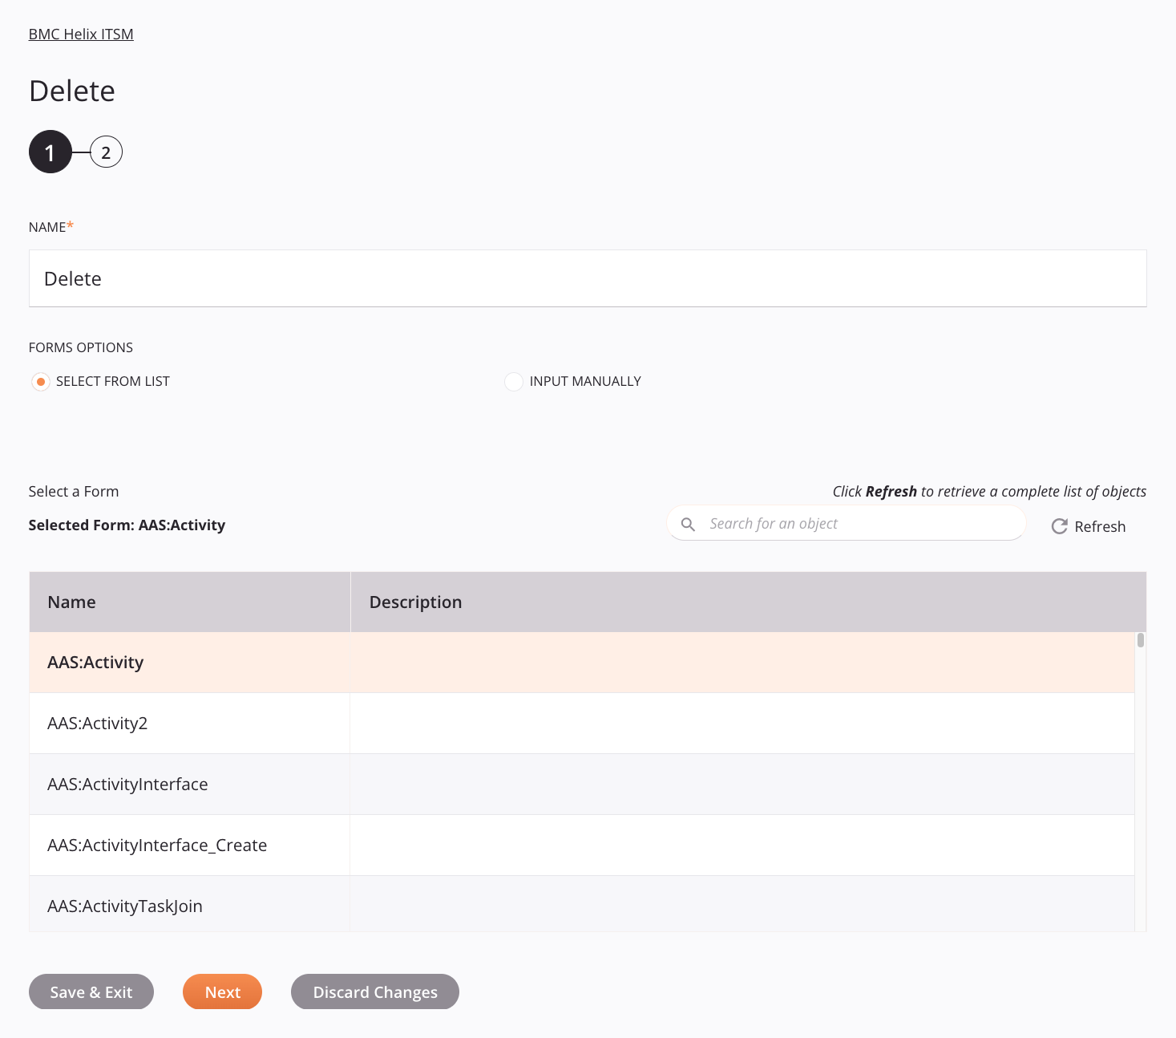Screen dimensions: 1176x1038
Task: Click the Next button
Action: pos(223,992)
